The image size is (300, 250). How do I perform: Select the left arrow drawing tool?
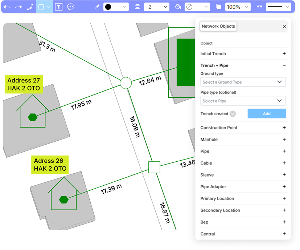(x=7, y=7)
